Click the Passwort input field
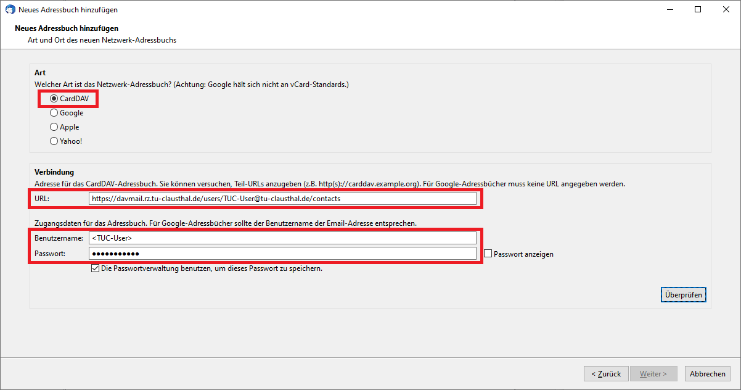This screenshot has width=741, height=390. point(282,254)
